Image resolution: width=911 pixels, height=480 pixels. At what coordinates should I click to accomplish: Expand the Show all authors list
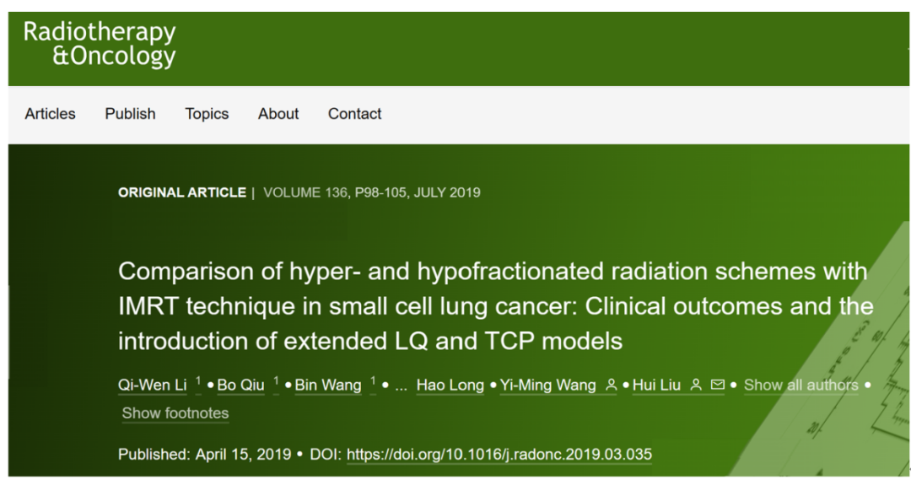pyautogui.click(x=800, y=386)
